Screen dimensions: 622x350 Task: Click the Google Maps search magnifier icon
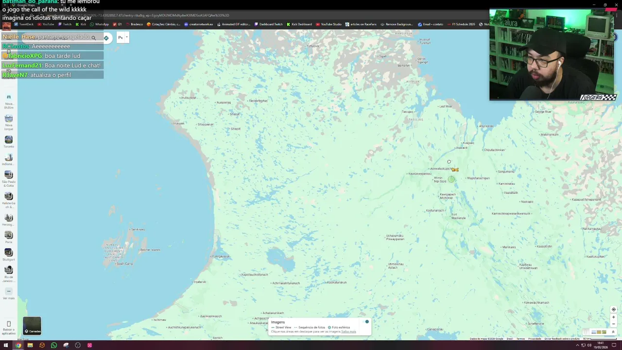tap(93, 37)
